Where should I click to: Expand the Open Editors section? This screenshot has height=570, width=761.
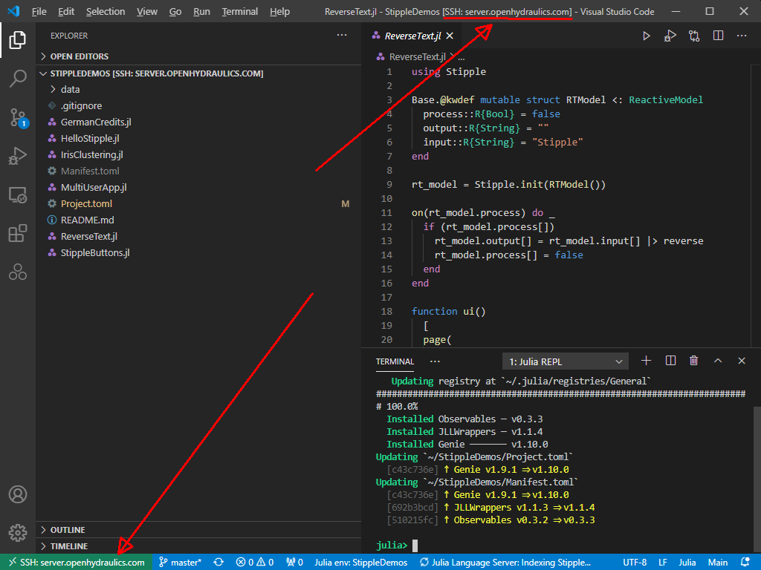(x=79, y=56)
